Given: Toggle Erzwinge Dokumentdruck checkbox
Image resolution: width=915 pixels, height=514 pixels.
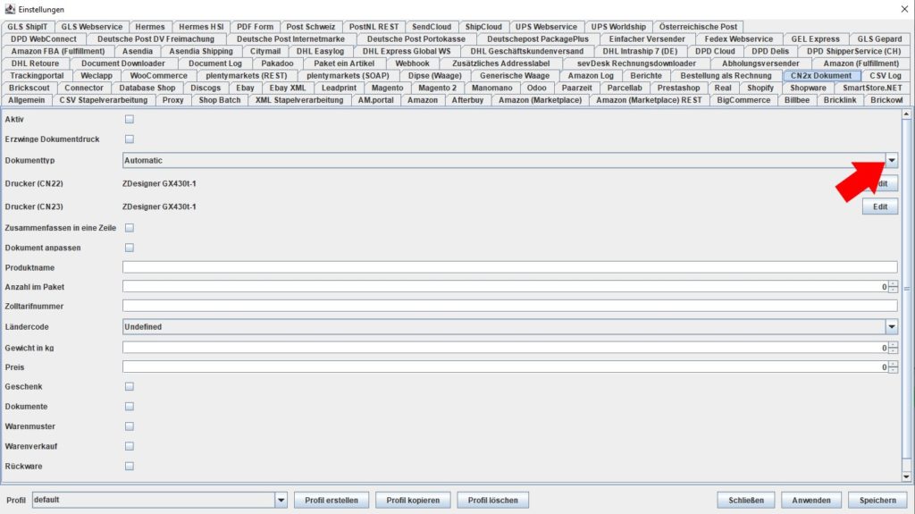Looking at the screenshot, I should click(x=130, y=139).
